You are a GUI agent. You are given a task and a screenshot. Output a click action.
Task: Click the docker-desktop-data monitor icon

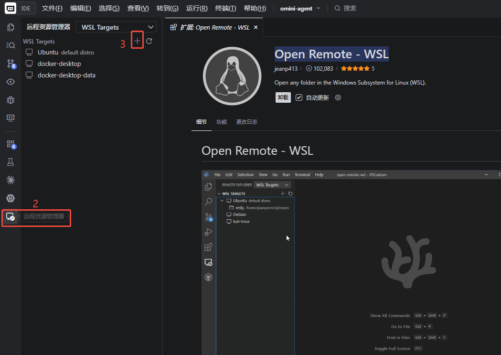(x=29, y=75)
